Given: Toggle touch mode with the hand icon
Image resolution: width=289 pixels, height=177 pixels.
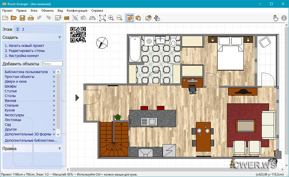Looking at the screenshot, I should point(275,18).
